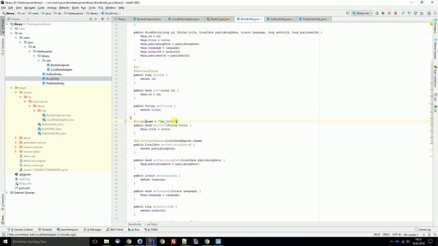Open Structure side tool window tab
This screenshot has height=246, width=438.
[x=3, y=46]
